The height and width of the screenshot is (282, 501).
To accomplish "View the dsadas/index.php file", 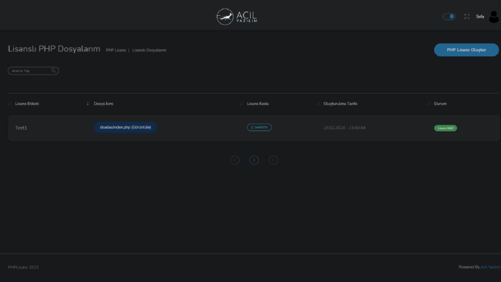I will coord(125,127).
